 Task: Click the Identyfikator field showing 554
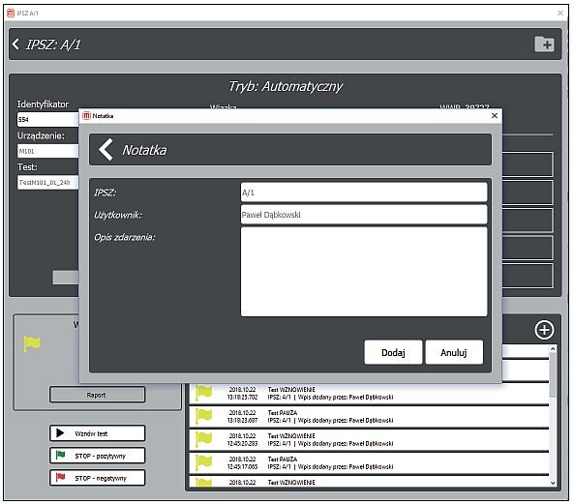coord(48,120)
